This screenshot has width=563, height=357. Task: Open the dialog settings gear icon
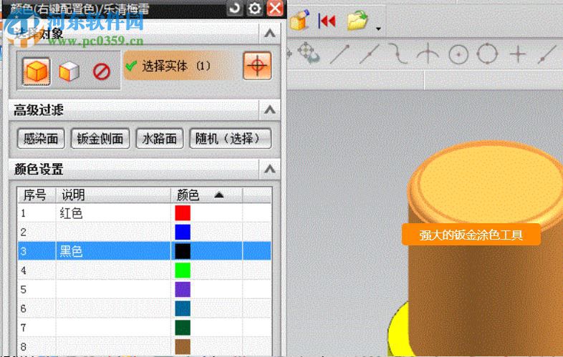tap(254, 8)
